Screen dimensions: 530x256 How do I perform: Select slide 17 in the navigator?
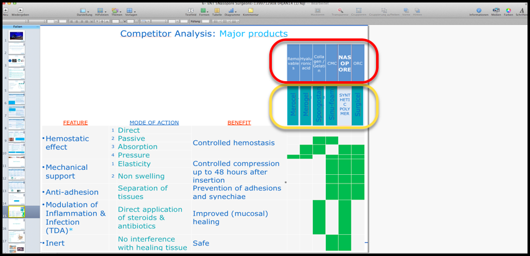17,236
